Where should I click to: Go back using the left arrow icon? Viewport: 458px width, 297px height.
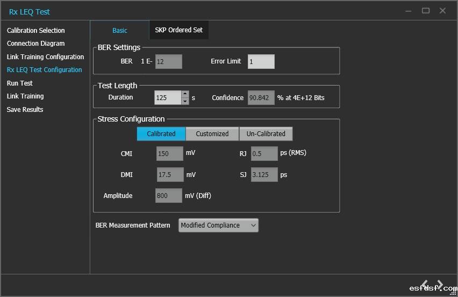(425, 284)
